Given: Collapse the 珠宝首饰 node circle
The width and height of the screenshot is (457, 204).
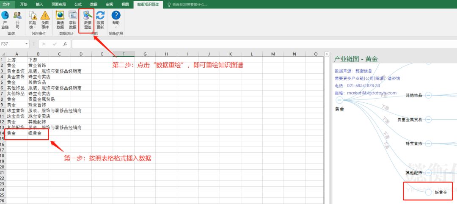Looking at the screenshot, I should tap(428, 143).
